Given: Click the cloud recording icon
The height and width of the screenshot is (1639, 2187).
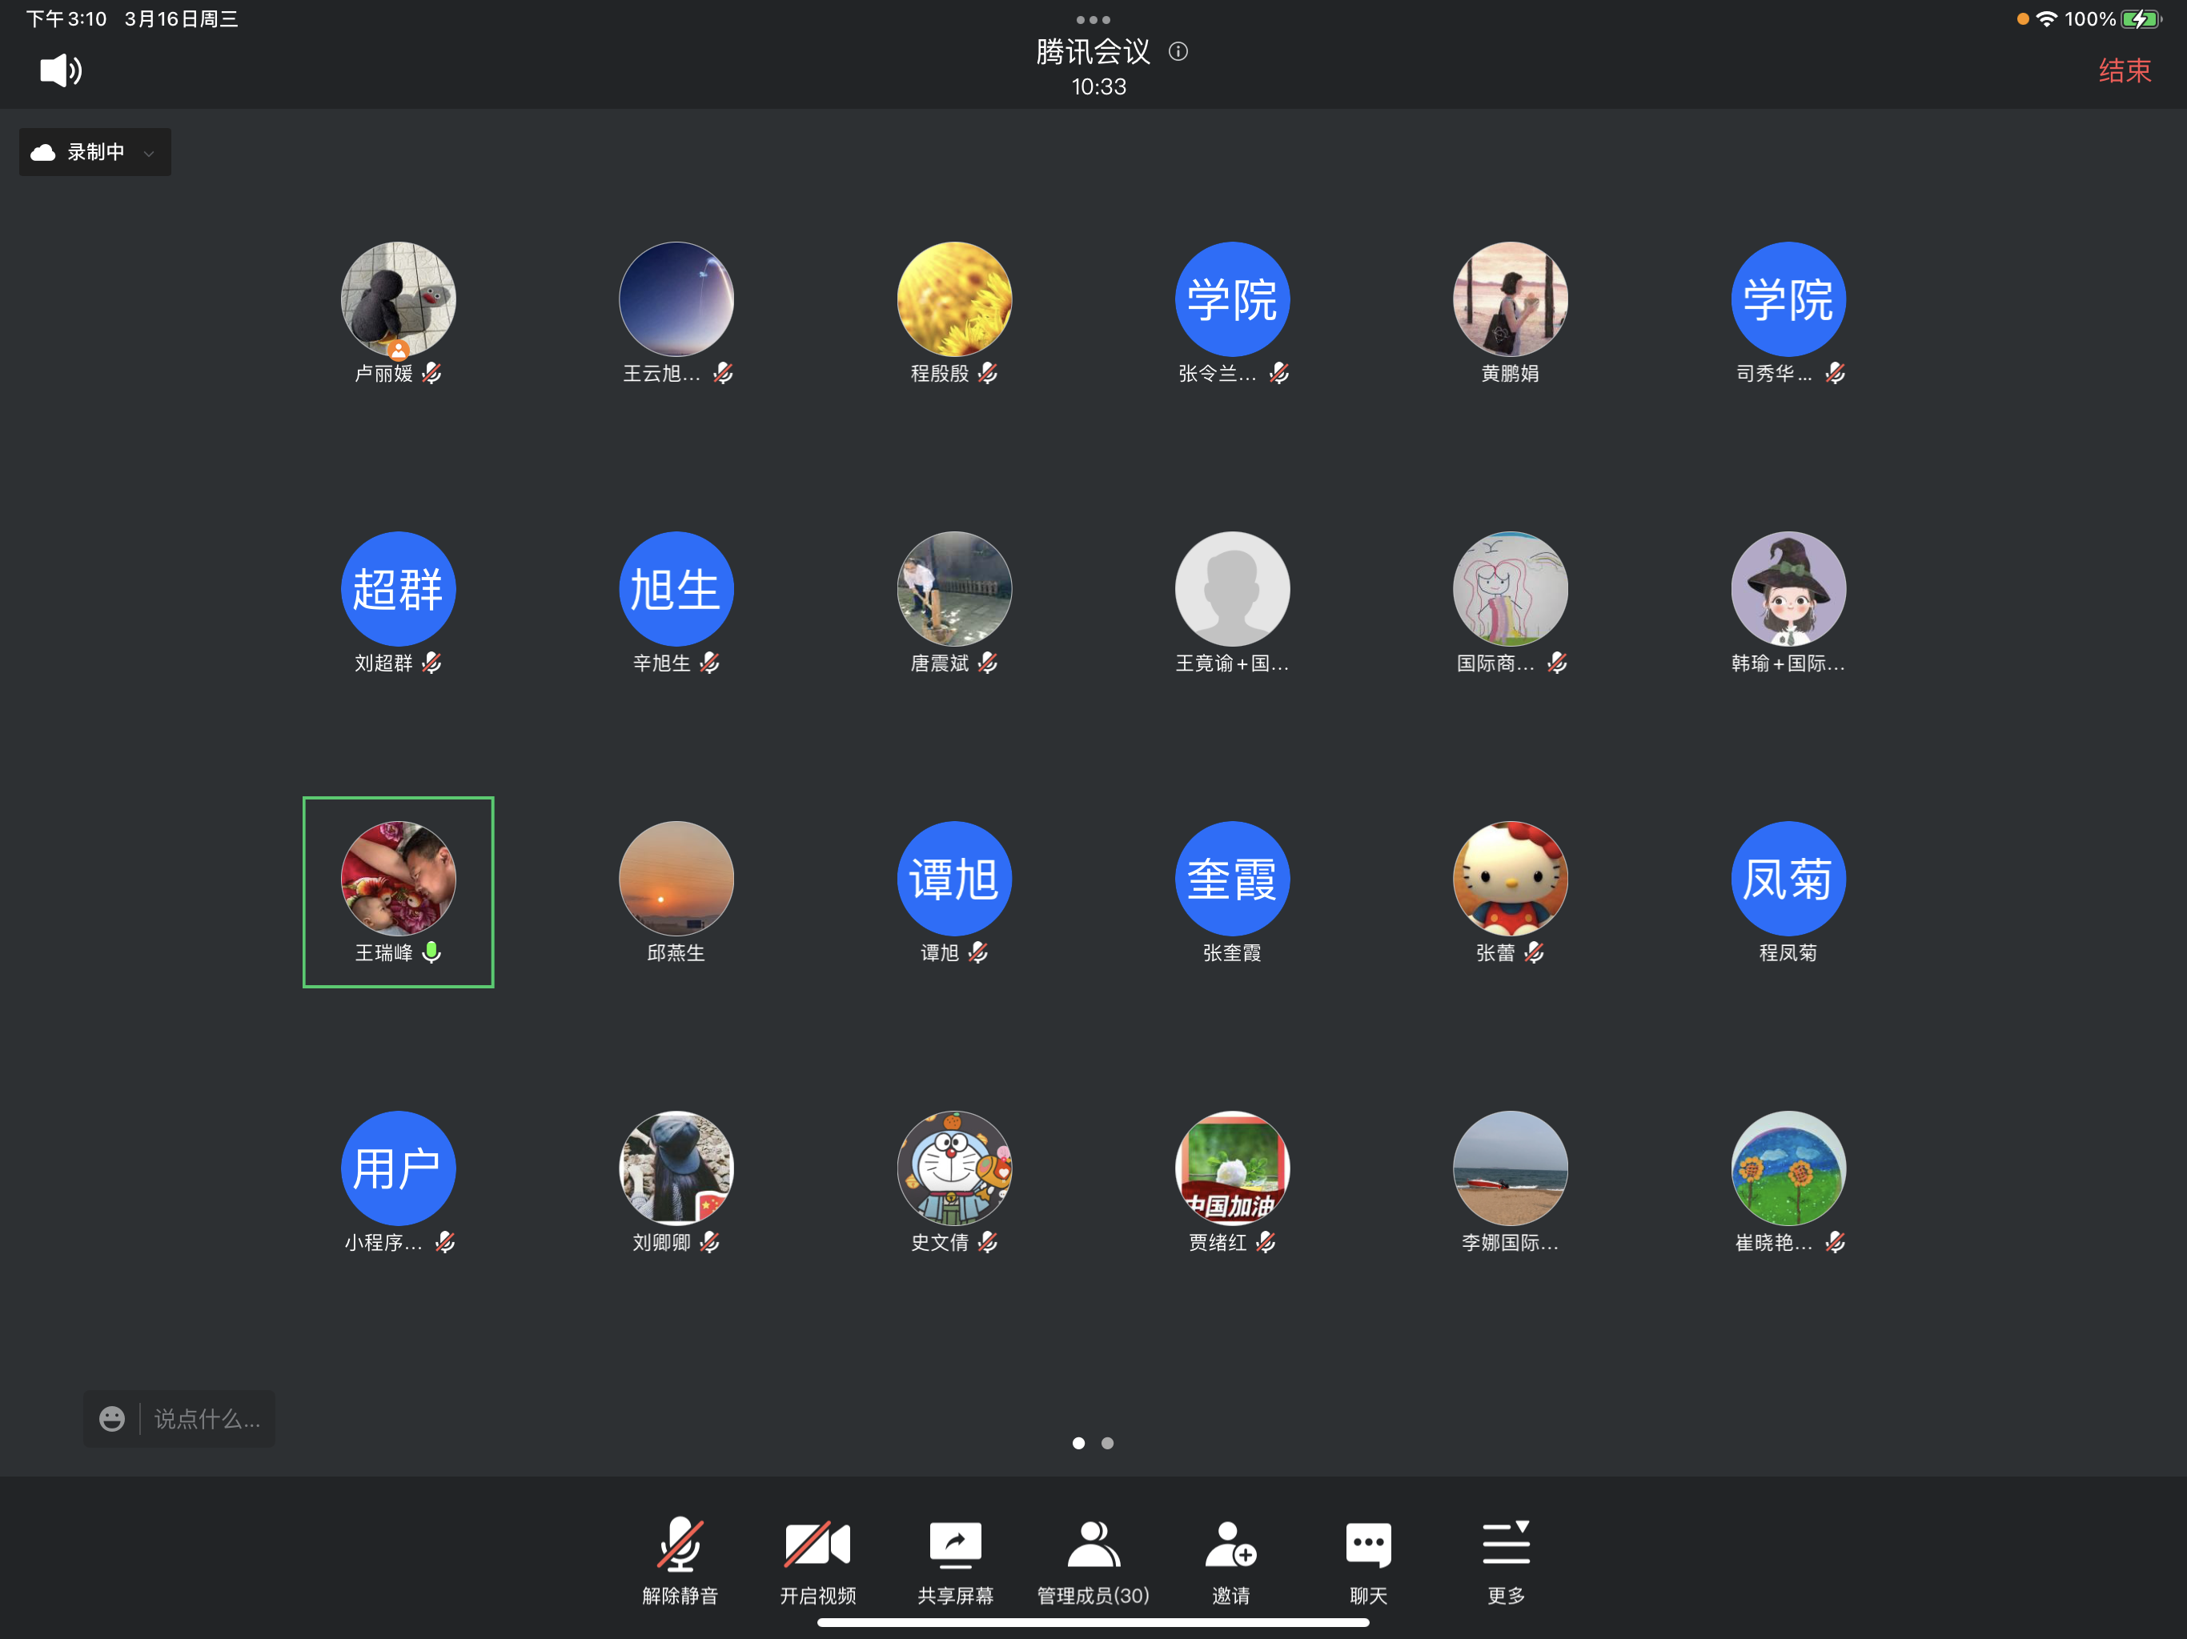Looking at the screenshot, I should click(x=43, y=152).
